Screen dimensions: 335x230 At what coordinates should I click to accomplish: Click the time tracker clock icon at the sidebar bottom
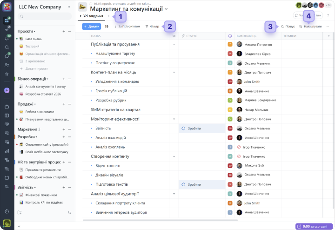pos(7,211)
